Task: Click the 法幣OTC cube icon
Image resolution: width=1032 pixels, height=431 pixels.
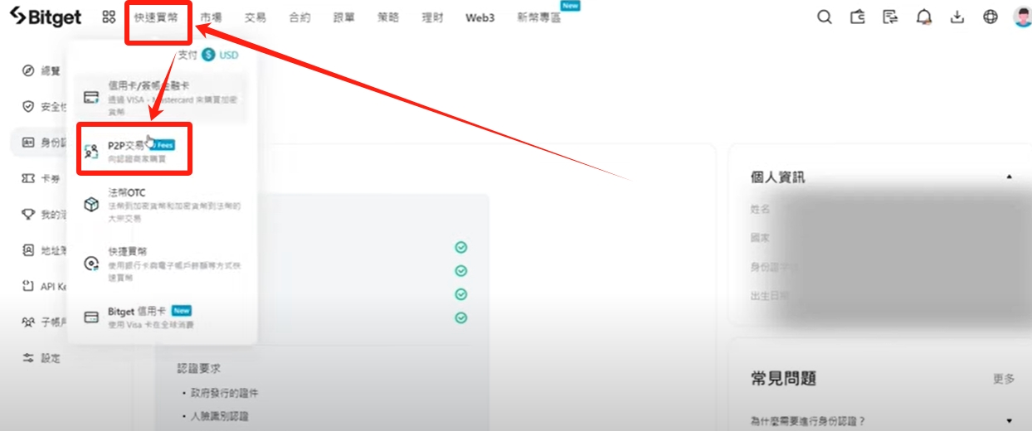Action: tap(91, 205)
